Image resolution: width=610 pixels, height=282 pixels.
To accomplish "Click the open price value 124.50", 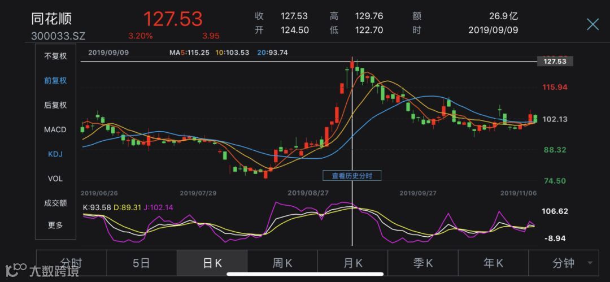I will pyautogui.click(x=295, y=30).
